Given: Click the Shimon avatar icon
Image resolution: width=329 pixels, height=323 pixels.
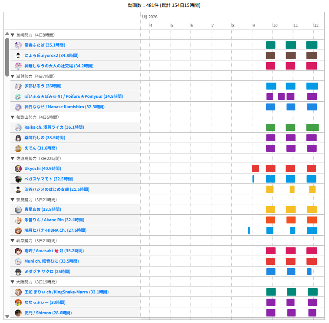Looking at the screenshot, I should tap(18, 313).
